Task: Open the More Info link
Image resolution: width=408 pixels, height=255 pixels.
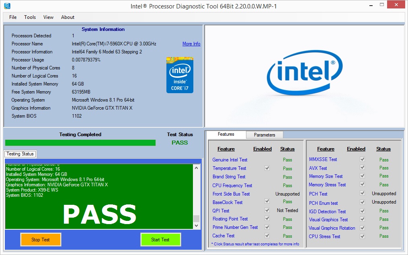Action: [191, 44]
